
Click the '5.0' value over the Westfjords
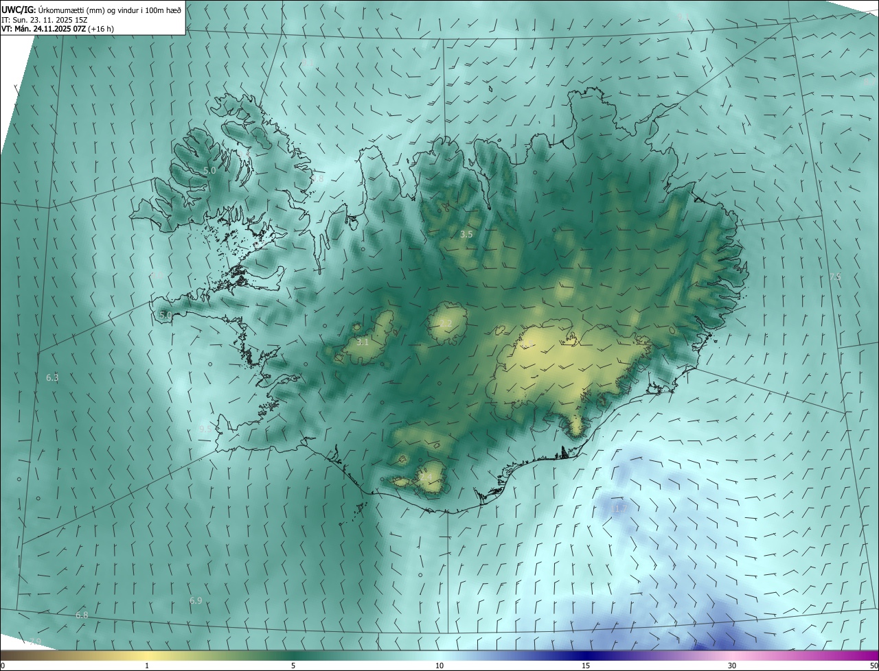click(x=209, y=170)
